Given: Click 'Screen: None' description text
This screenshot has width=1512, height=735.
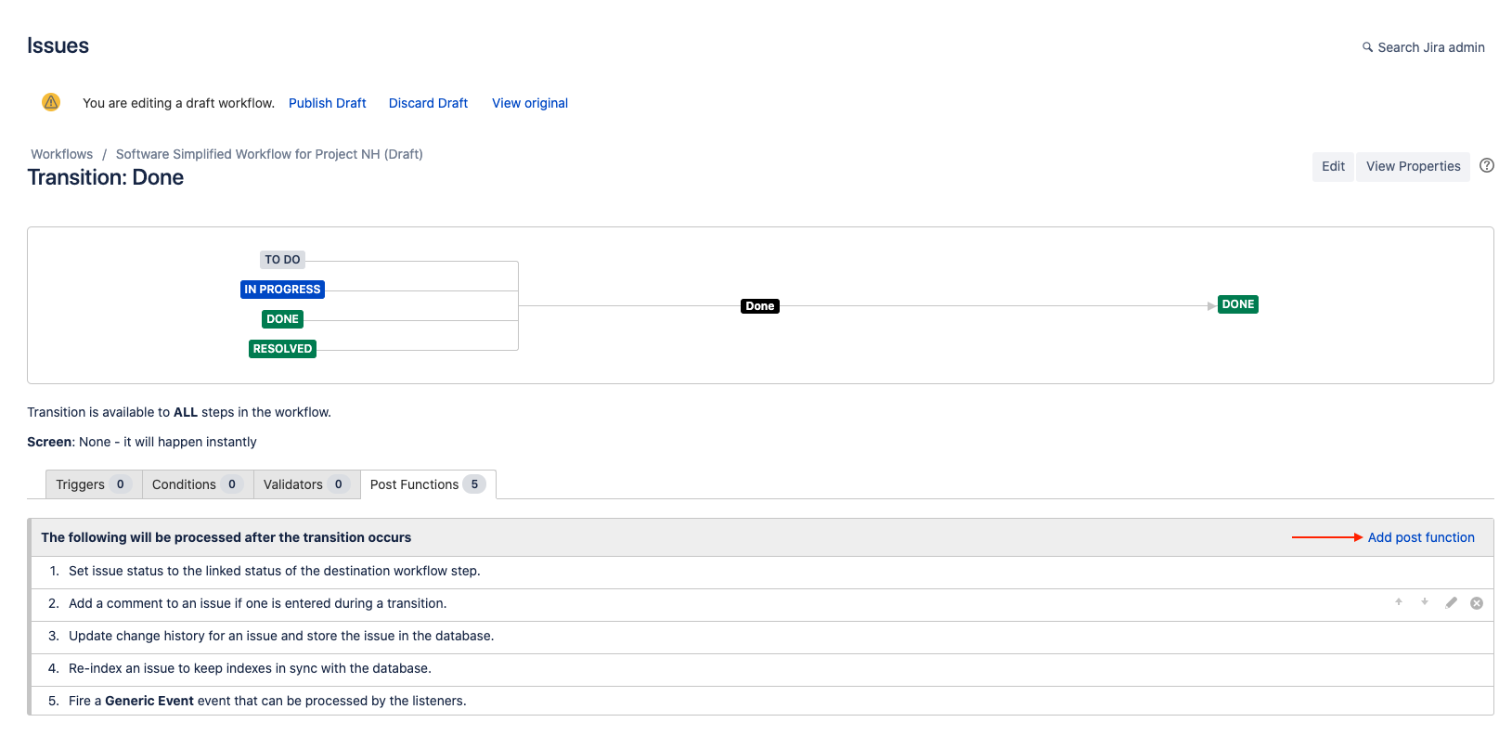Looking at the screenshot, I should (x=142, y=442).
